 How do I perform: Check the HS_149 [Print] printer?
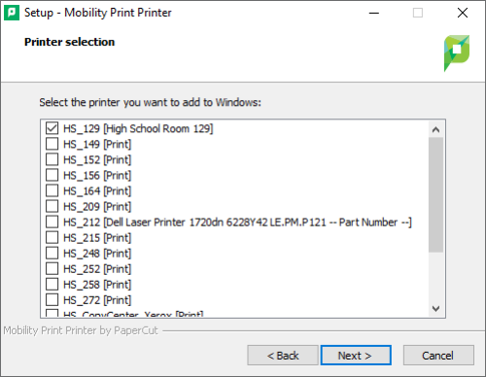[52, 144]
